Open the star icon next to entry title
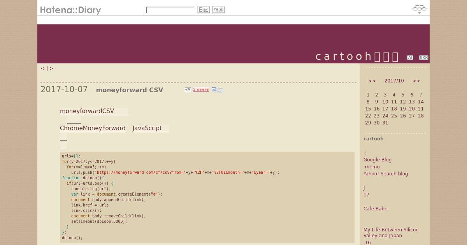Screen dimensions: 467x245 (x=220, y=90)
